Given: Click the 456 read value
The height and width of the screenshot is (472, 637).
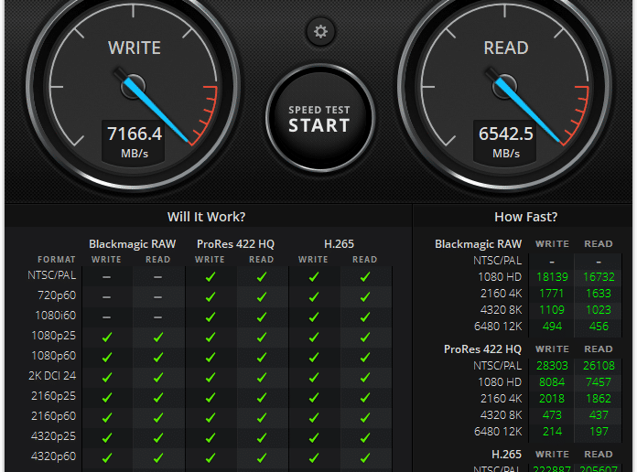Looking at the screenshot, I should point(599,327).
